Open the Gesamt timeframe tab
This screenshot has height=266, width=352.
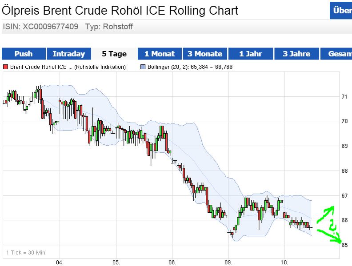339,54
